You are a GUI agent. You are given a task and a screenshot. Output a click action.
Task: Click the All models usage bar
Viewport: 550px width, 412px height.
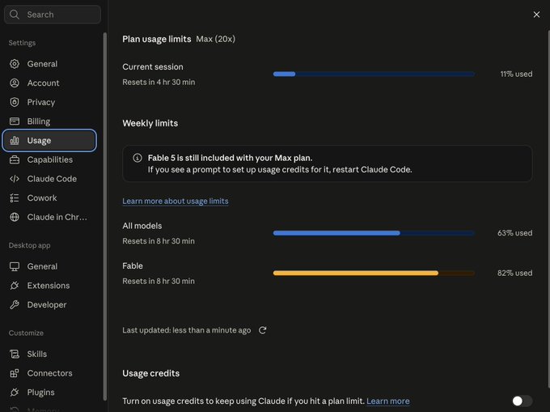(x=374, y=233)
